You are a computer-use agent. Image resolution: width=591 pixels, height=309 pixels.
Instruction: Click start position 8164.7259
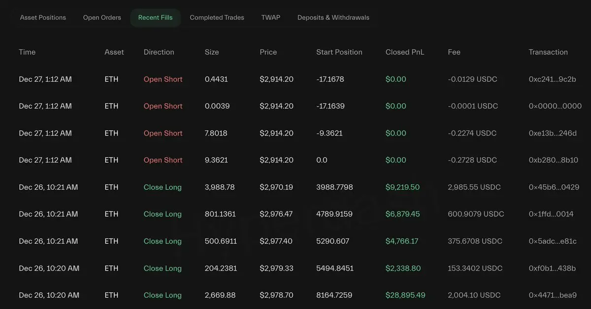334,295
